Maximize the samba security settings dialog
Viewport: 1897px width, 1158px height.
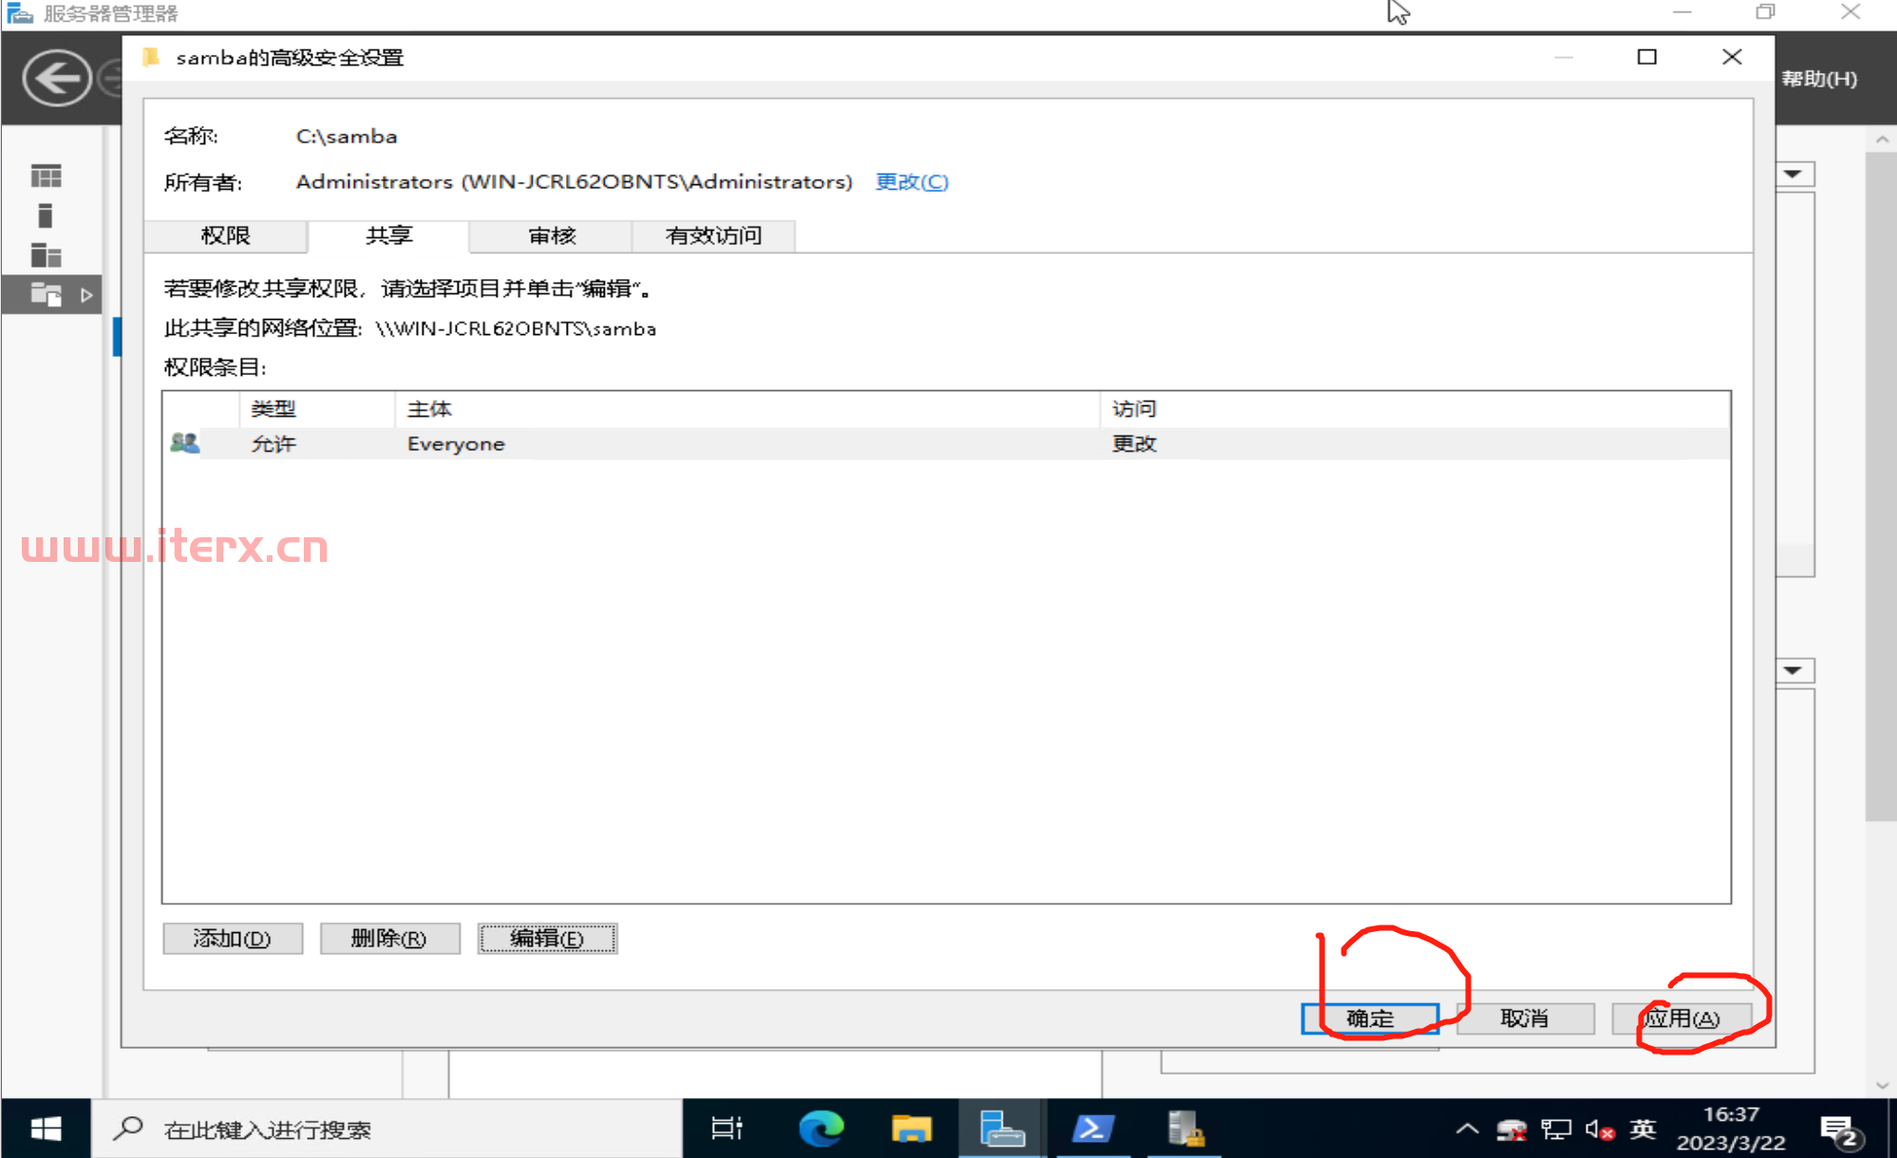tap(1647, 57)
